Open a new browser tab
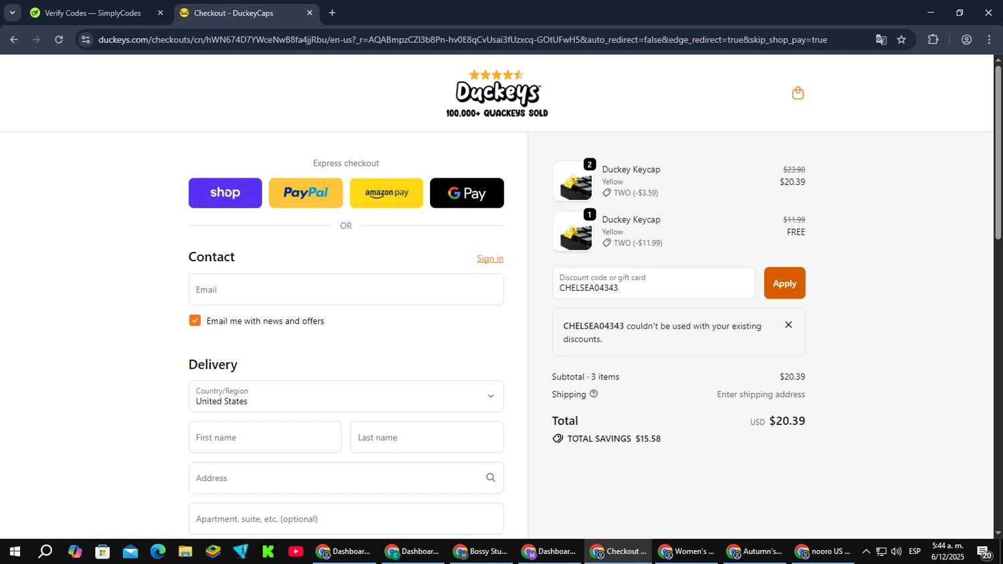Viewport: 1003px width, 564px height. (x=332, y=13)
